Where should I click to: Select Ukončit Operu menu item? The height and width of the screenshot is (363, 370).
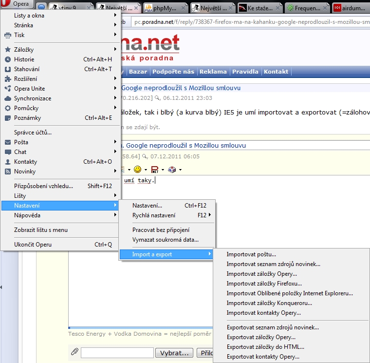point(61,245)
